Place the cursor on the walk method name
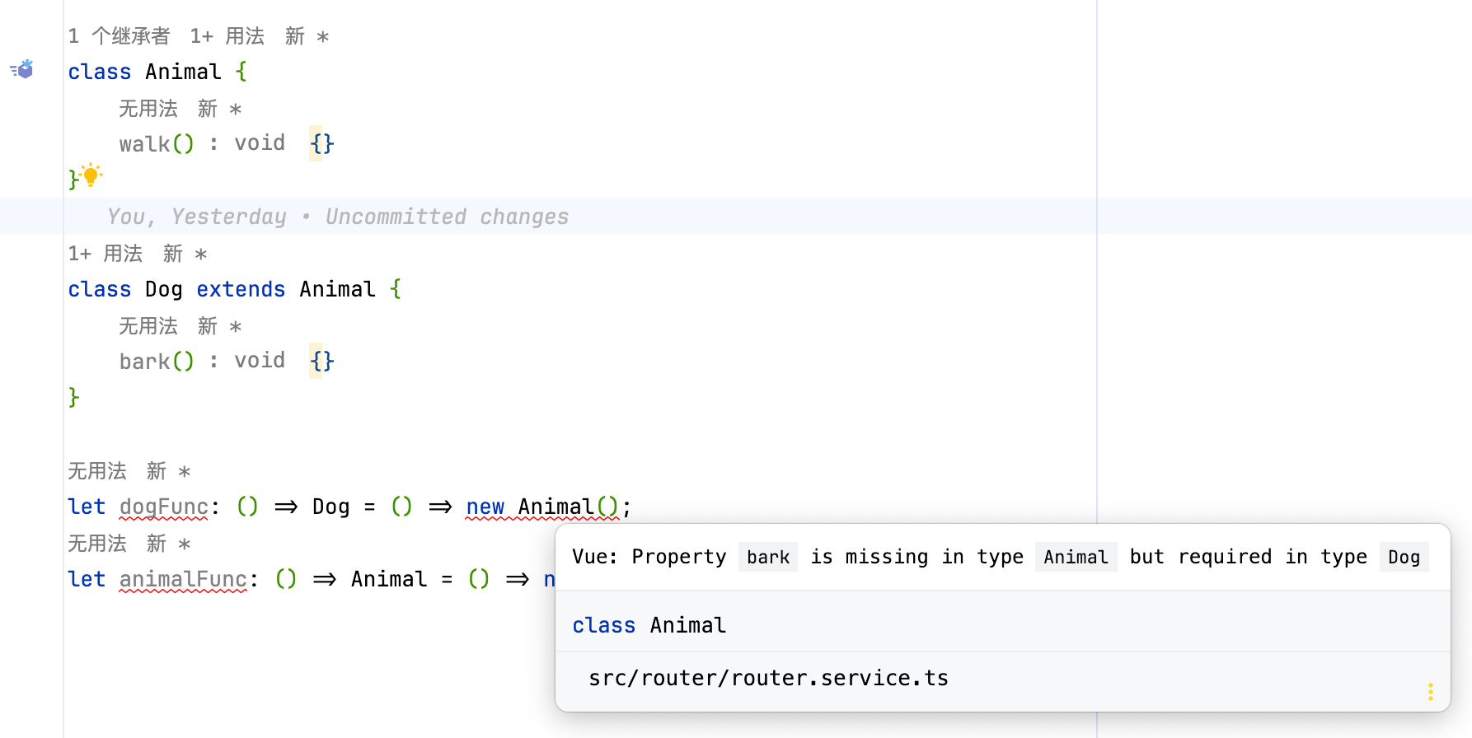1472x738 pixels. 144,144
